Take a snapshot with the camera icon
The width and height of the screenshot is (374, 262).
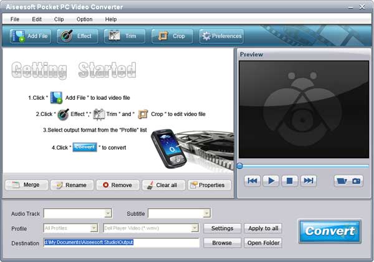click(356, 181)
